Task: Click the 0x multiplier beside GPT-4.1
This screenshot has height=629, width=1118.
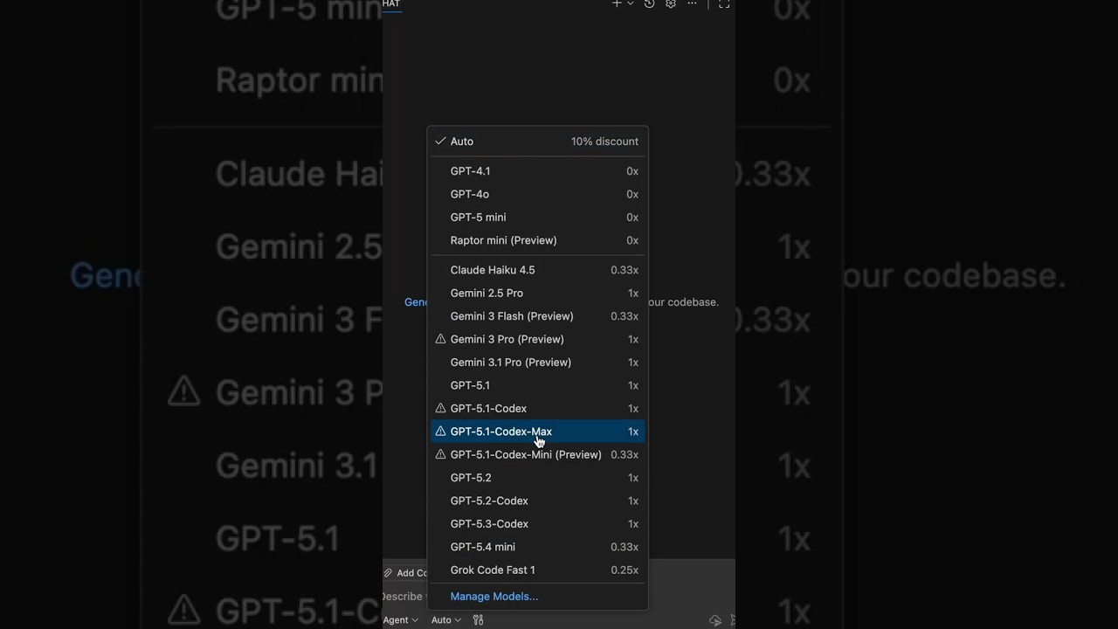Action: pos(632,171)
